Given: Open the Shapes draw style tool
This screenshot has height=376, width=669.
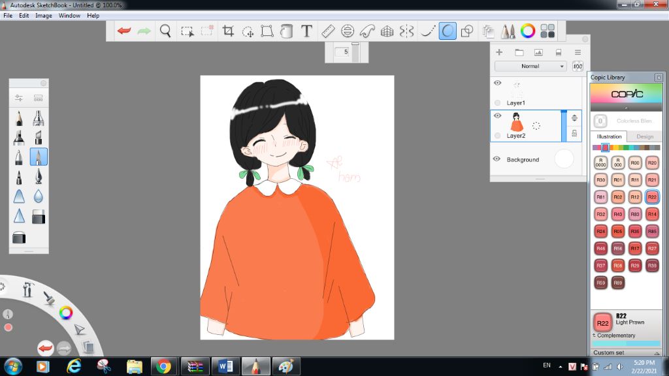Looking at the screenshot, I should pyautogui.click(x=467, y=31).
